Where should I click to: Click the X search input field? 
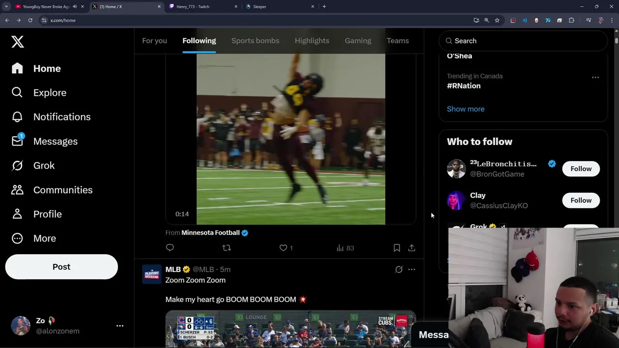tap(523, 41)
